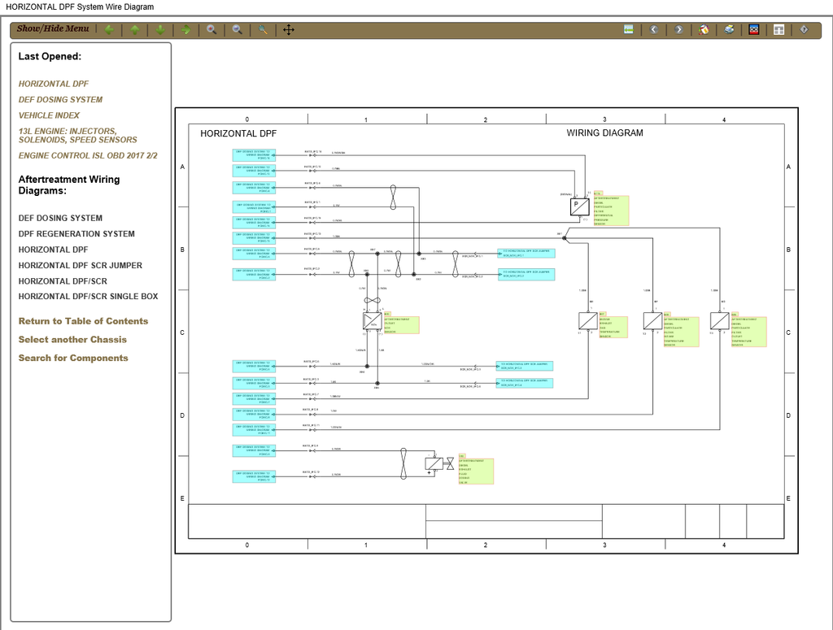Select HORIZONTAL DPF SCR JUMPER diagram
The height and width of the screenshot is (630, 833).
(81, 265)
